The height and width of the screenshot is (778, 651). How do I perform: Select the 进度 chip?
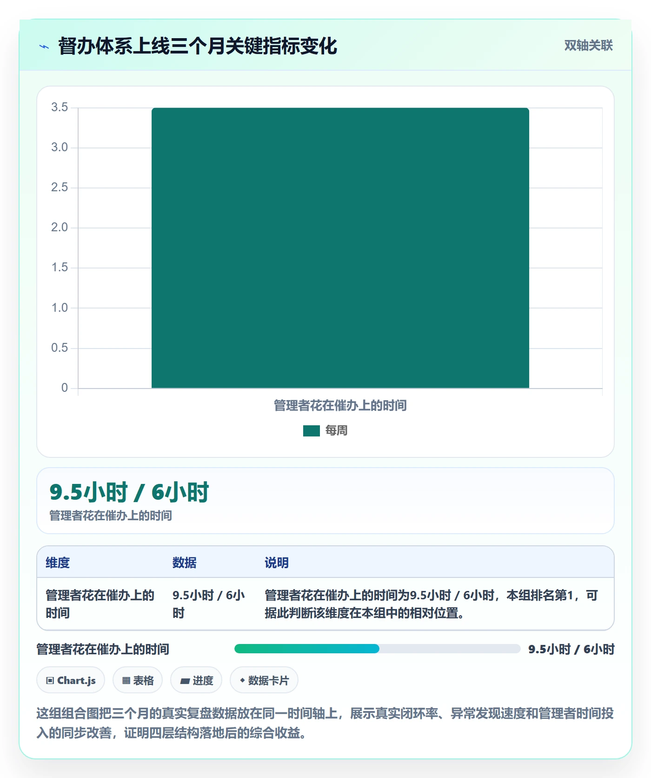coord(196,680)
